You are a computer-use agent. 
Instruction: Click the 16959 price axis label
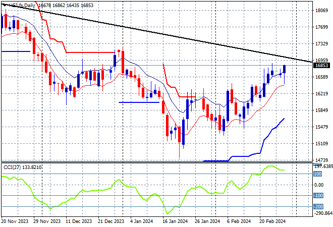point(322,61)
